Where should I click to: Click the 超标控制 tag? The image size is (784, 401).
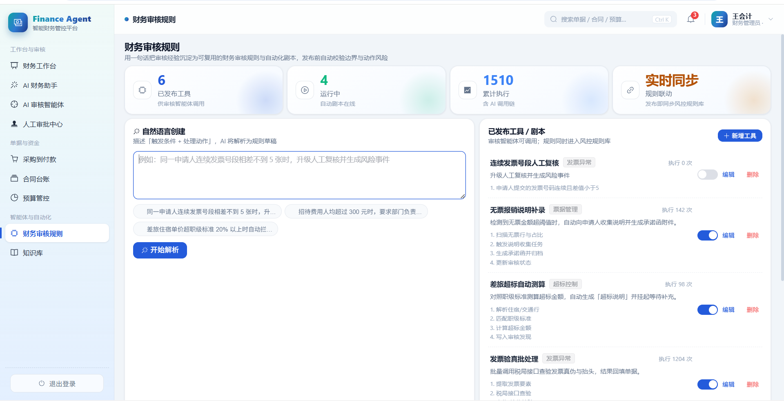click(565, 284)
